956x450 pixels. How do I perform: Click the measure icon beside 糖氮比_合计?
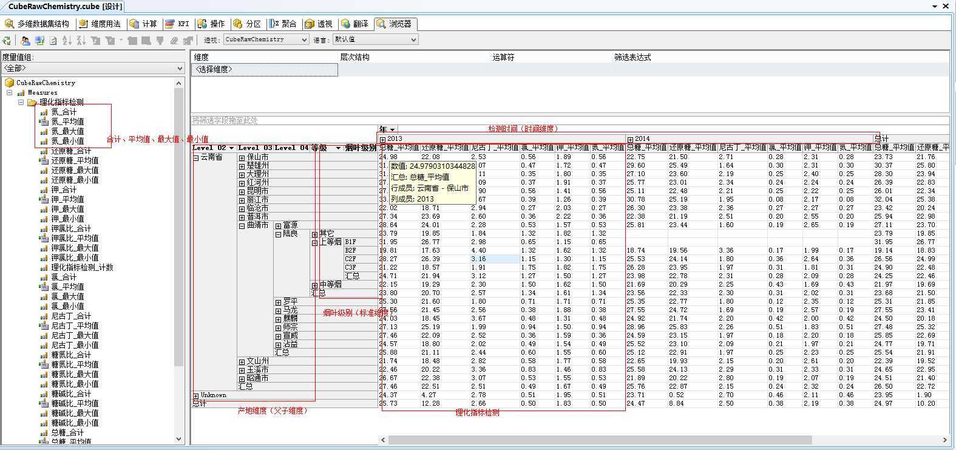tap(44, 355)
